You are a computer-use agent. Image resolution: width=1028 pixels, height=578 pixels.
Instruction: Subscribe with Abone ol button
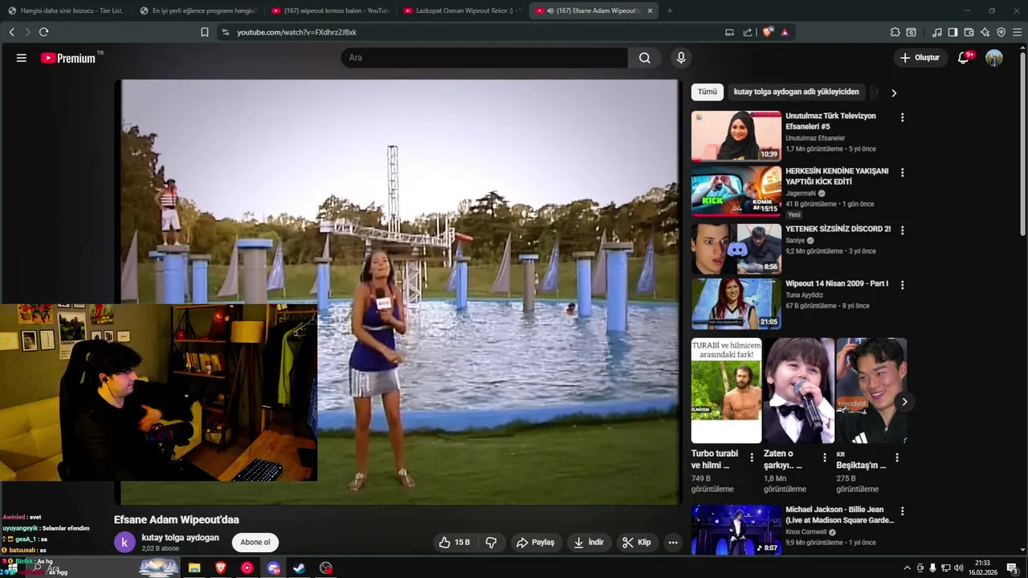click(x=255, y=542)
